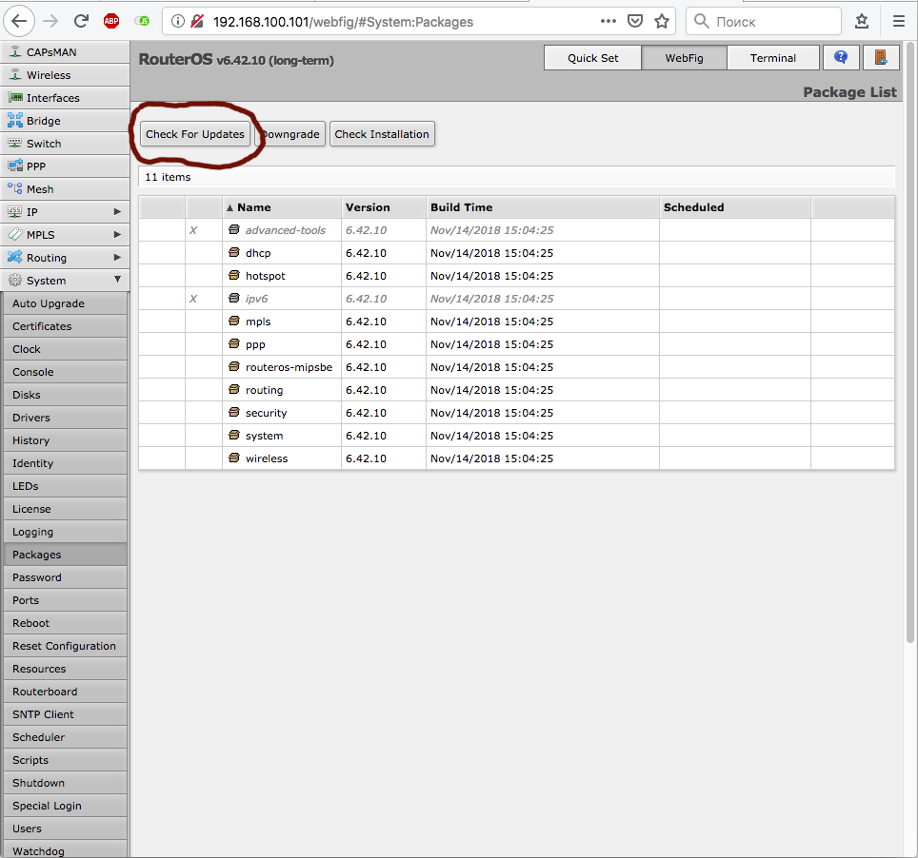Click Check Installation button
This screenshot has height=858, width=918.
382,134
